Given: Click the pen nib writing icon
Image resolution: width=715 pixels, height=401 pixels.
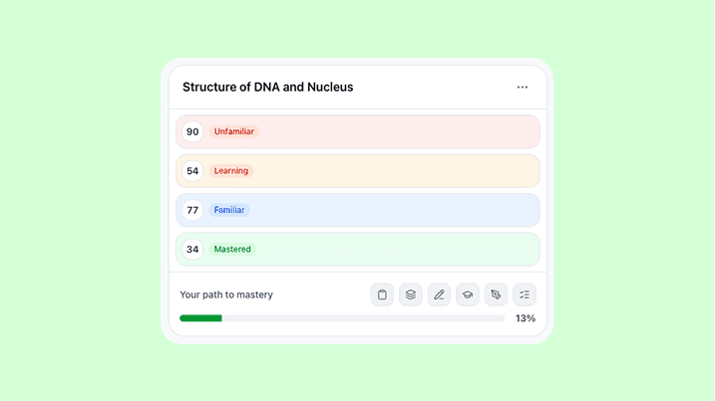Looking at the screenshot, I should click(x=496, y=295).
